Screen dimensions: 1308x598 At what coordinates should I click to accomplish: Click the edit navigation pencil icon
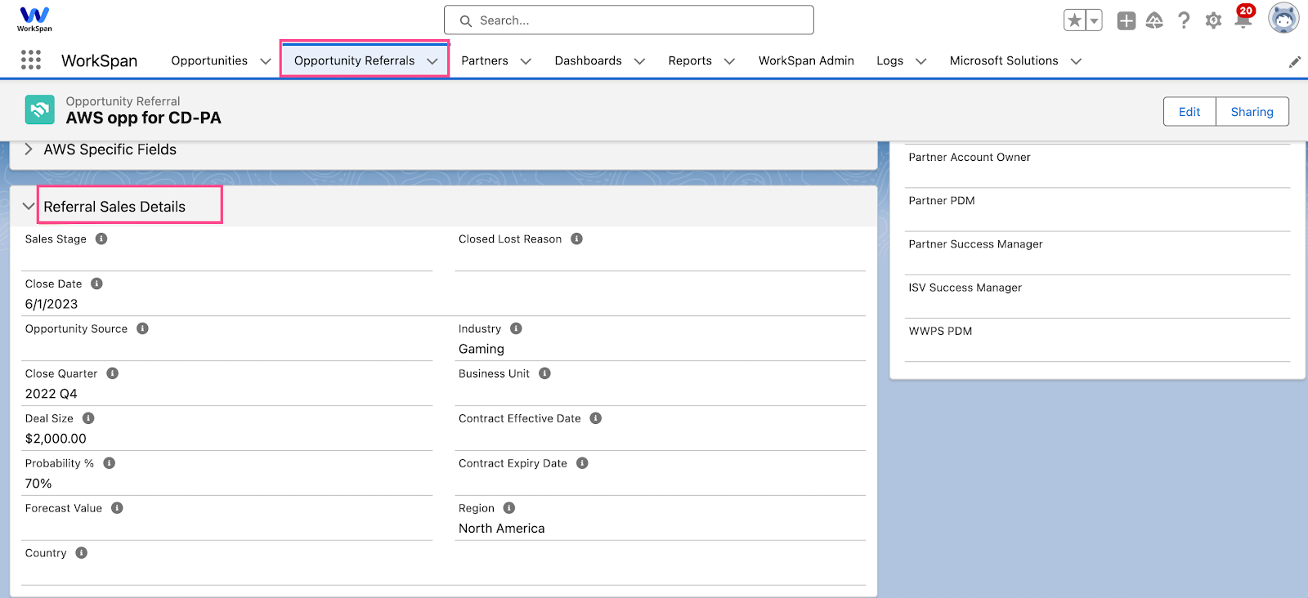point(1295,62)
